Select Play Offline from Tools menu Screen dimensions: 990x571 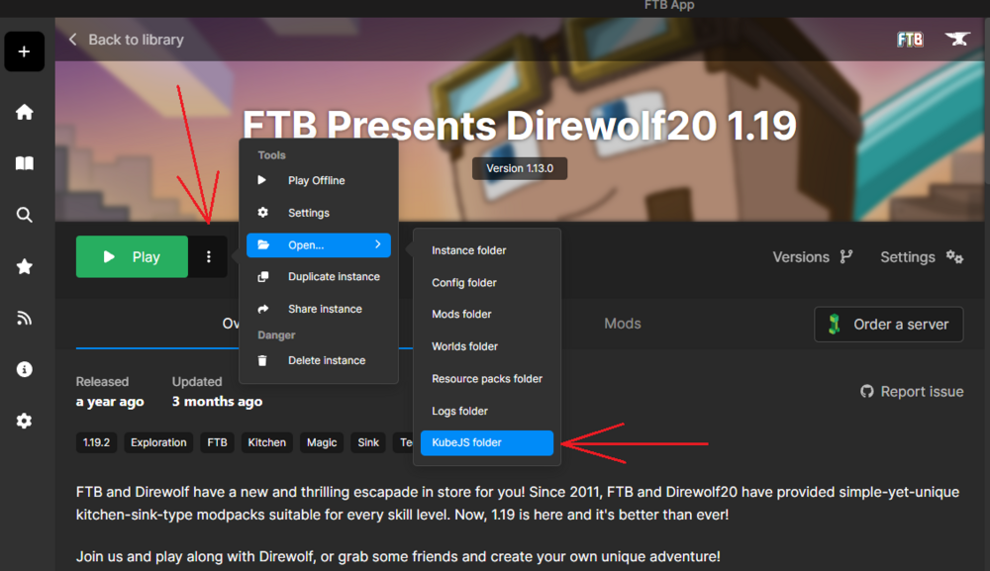click(316, 181)
